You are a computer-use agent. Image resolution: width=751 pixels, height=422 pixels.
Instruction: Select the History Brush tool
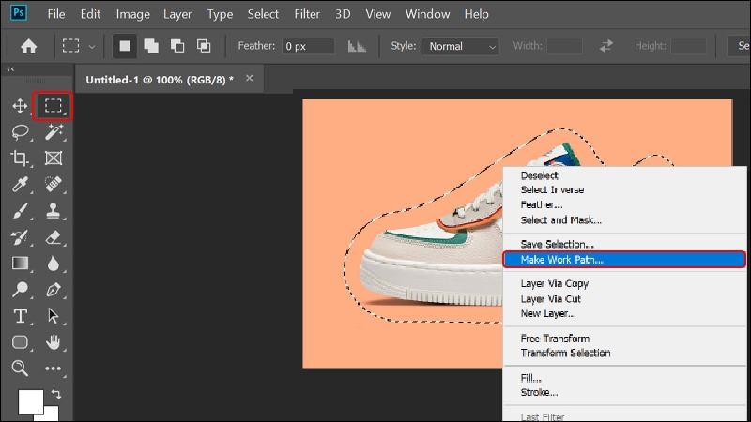pos(20,237)
